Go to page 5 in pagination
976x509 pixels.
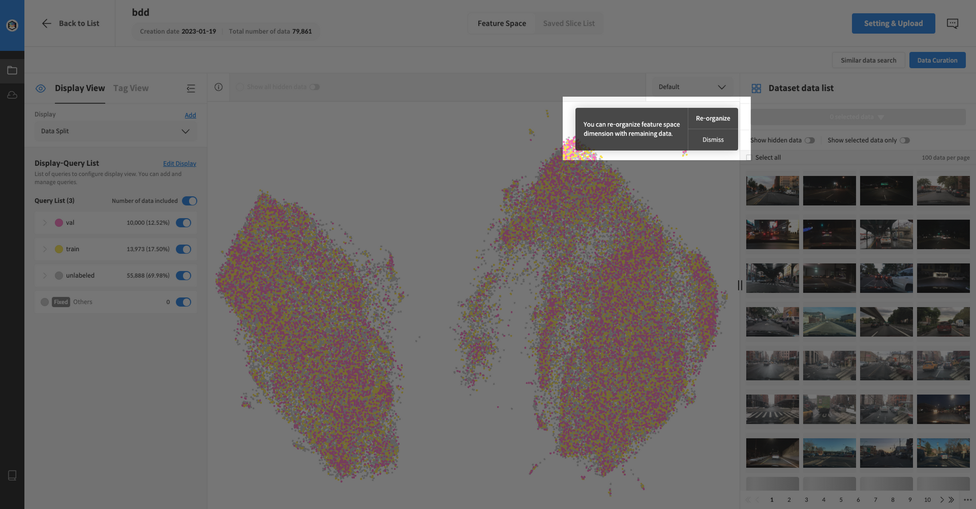(x=841, y=500)
